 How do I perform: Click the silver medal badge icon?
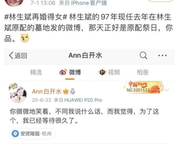click(72, 91)
